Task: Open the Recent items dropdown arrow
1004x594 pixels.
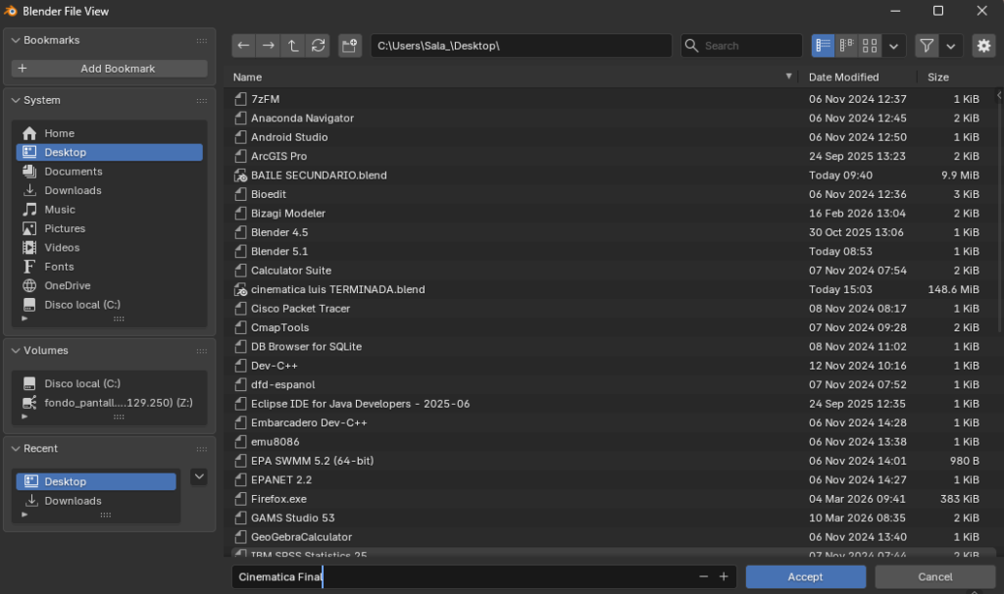Action: click(198, 476)
